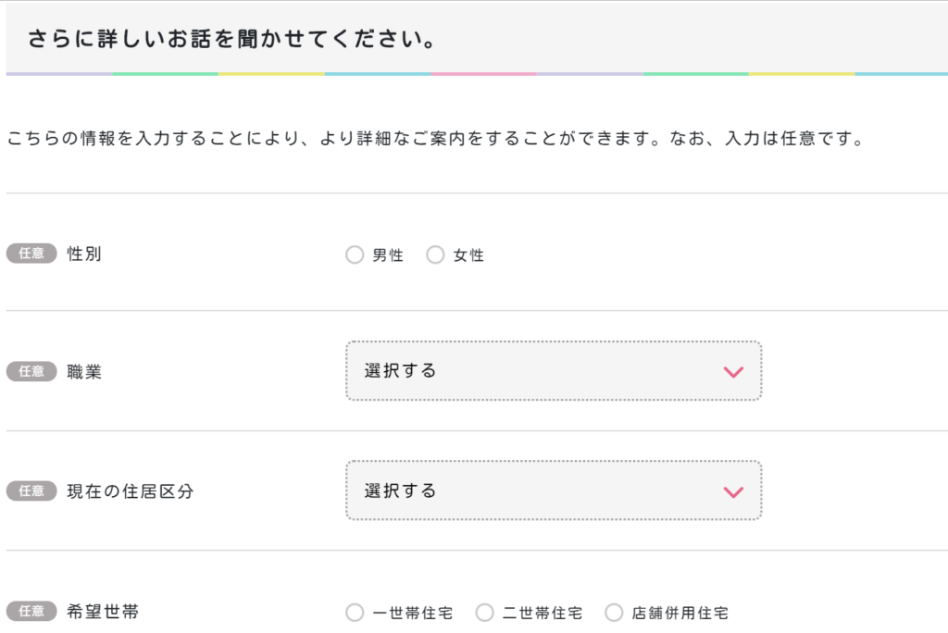Open the 職業 select dropdown
This screenshot has height=633, width=948.
tap(554, 370)
